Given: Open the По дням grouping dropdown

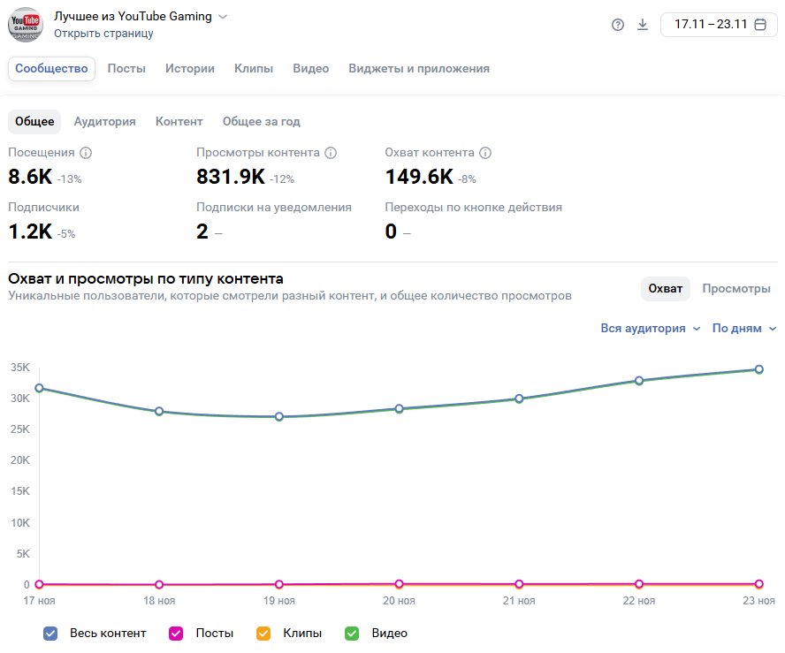Looking at the screenshot, I should [x=744, y=328].
